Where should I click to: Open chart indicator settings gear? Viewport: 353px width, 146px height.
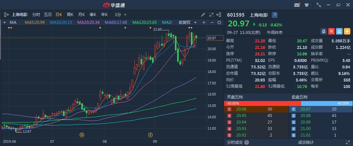(x=219, y=22)
